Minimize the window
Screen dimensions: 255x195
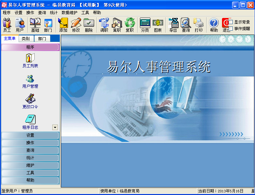click(x=235, y=5)
